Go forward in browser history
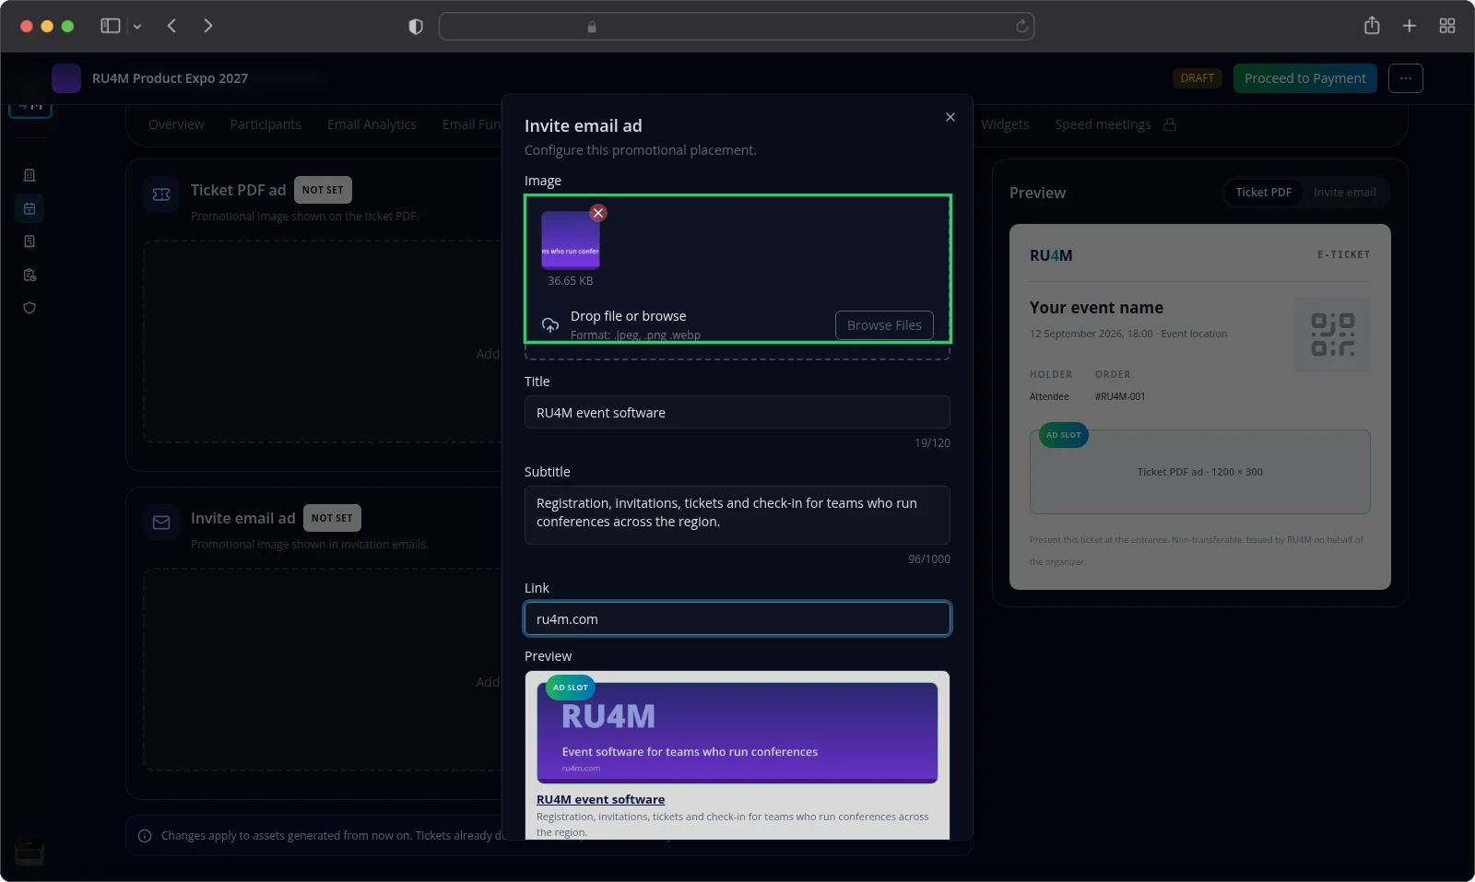Viewport: 1475px width, 882px height. (x=208, y=26)
